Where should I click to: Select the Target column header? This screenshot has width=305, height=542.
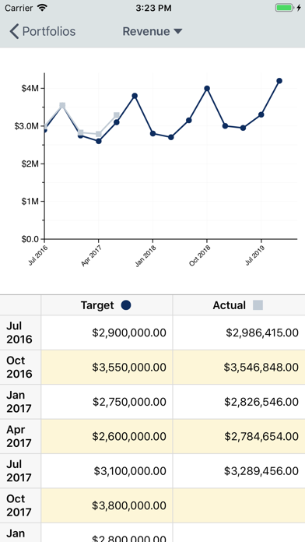pos(107,305)
